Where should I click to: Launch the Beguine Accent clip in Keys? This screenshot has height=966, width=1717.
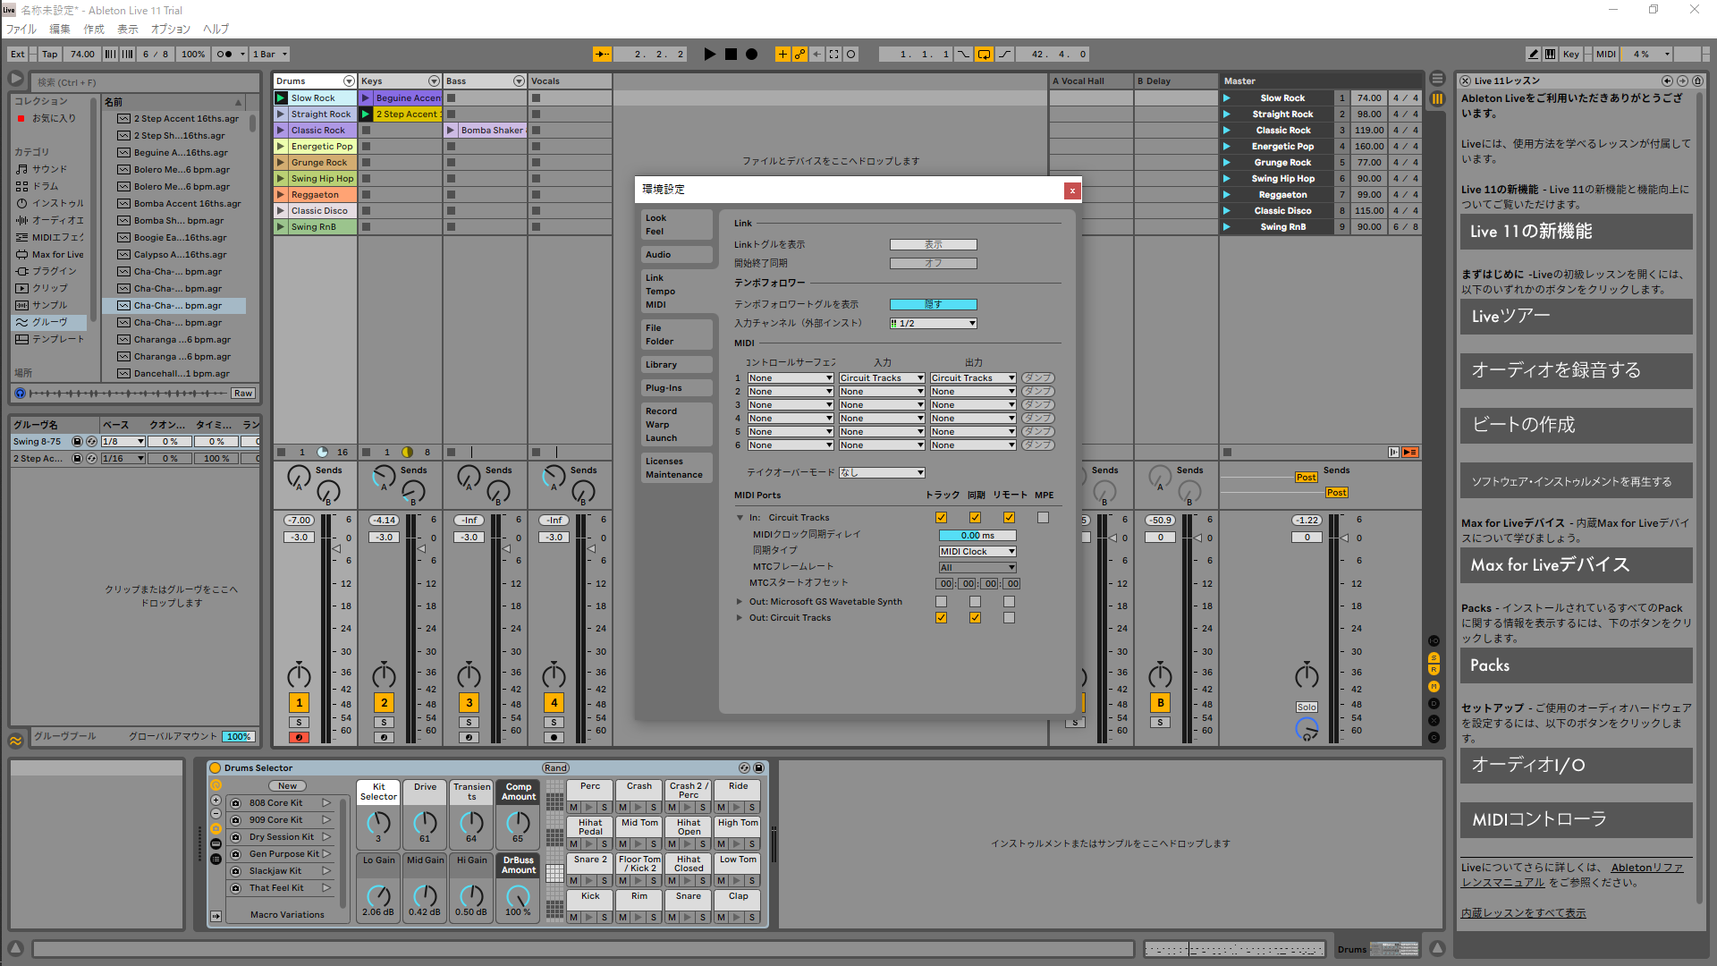(366, 98)
